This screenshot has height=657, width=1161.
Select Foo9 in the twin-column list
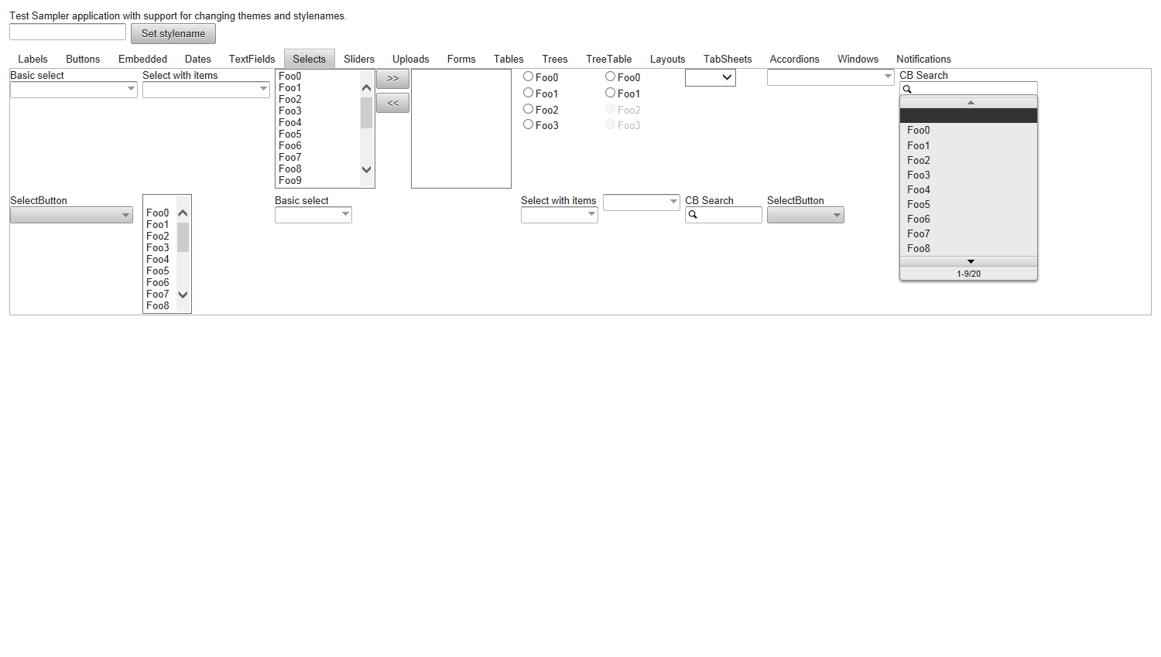(290, 180)
